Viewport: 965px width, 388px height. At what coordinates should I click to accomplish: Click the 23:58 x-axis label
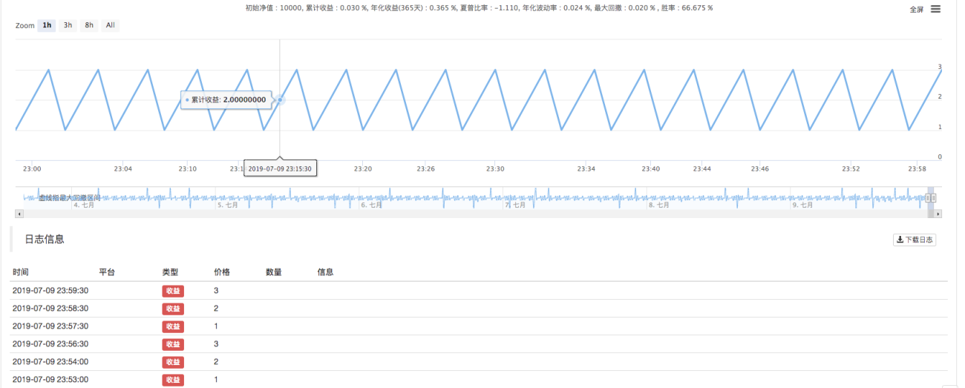pyautogui.click(x=917, y=169)
